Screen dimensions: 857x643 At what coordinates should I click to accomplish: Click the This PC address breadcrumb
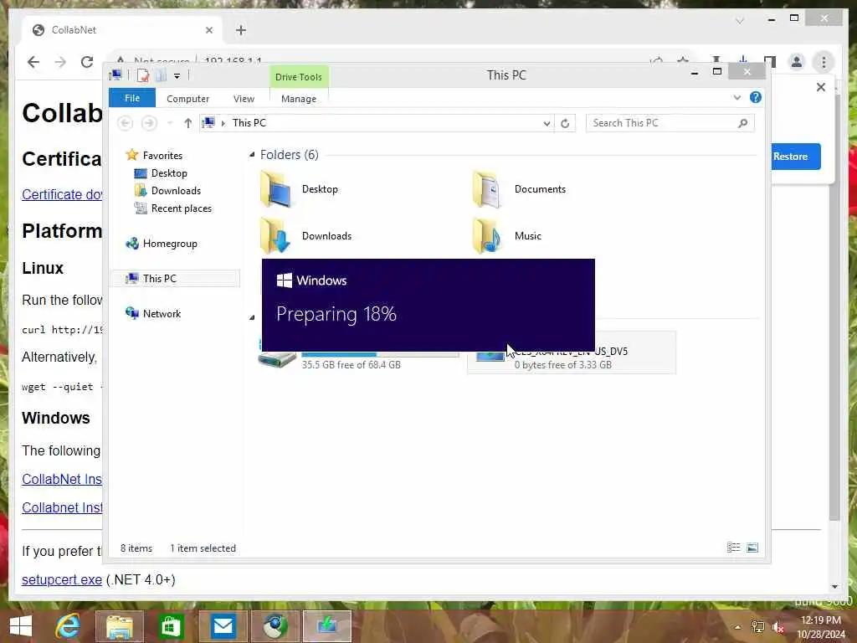249,123
